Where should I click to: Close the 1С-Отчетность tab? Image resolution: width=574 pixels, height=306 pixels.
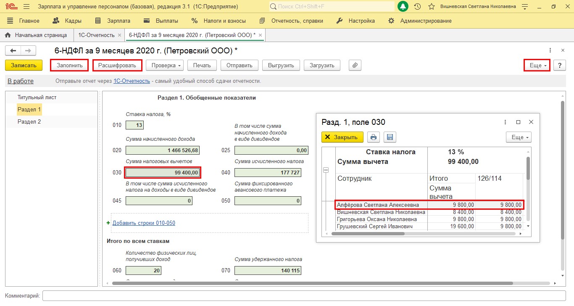(x=119, y=35)
